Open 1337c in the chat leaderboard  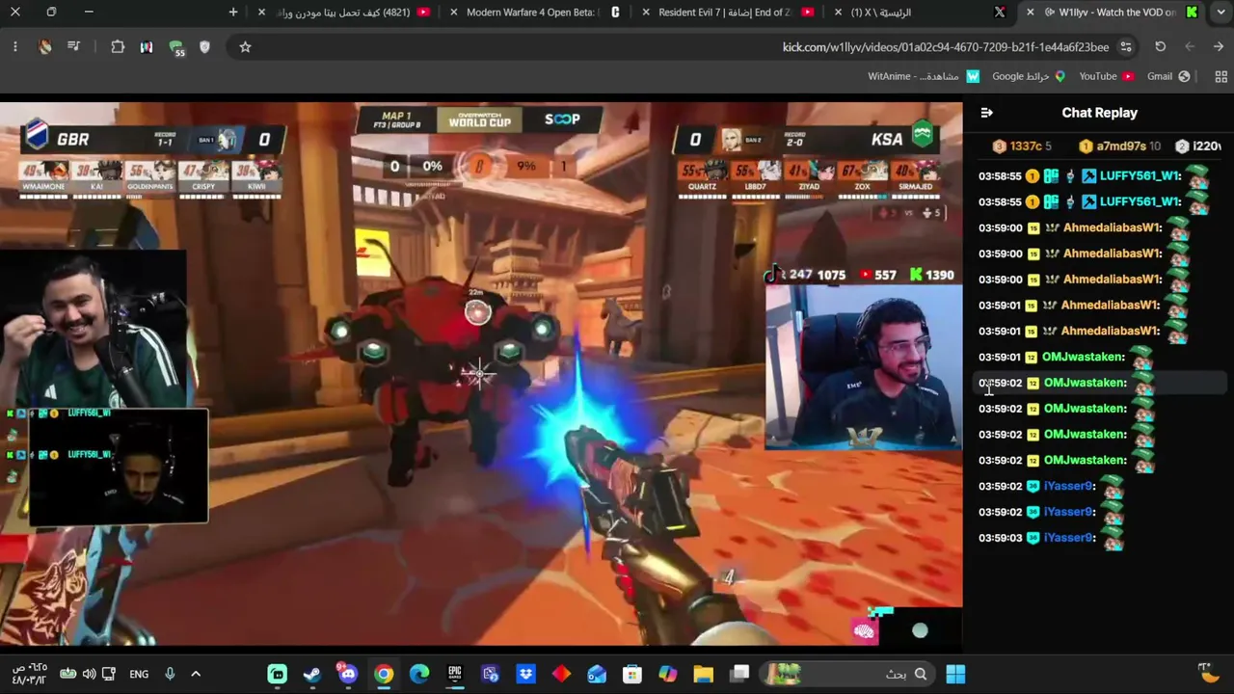(1022, 147)
